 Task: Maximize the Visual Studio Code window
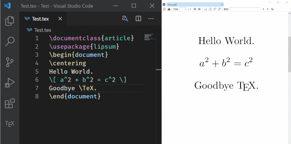pyautogui.click(x=134, y=6)
